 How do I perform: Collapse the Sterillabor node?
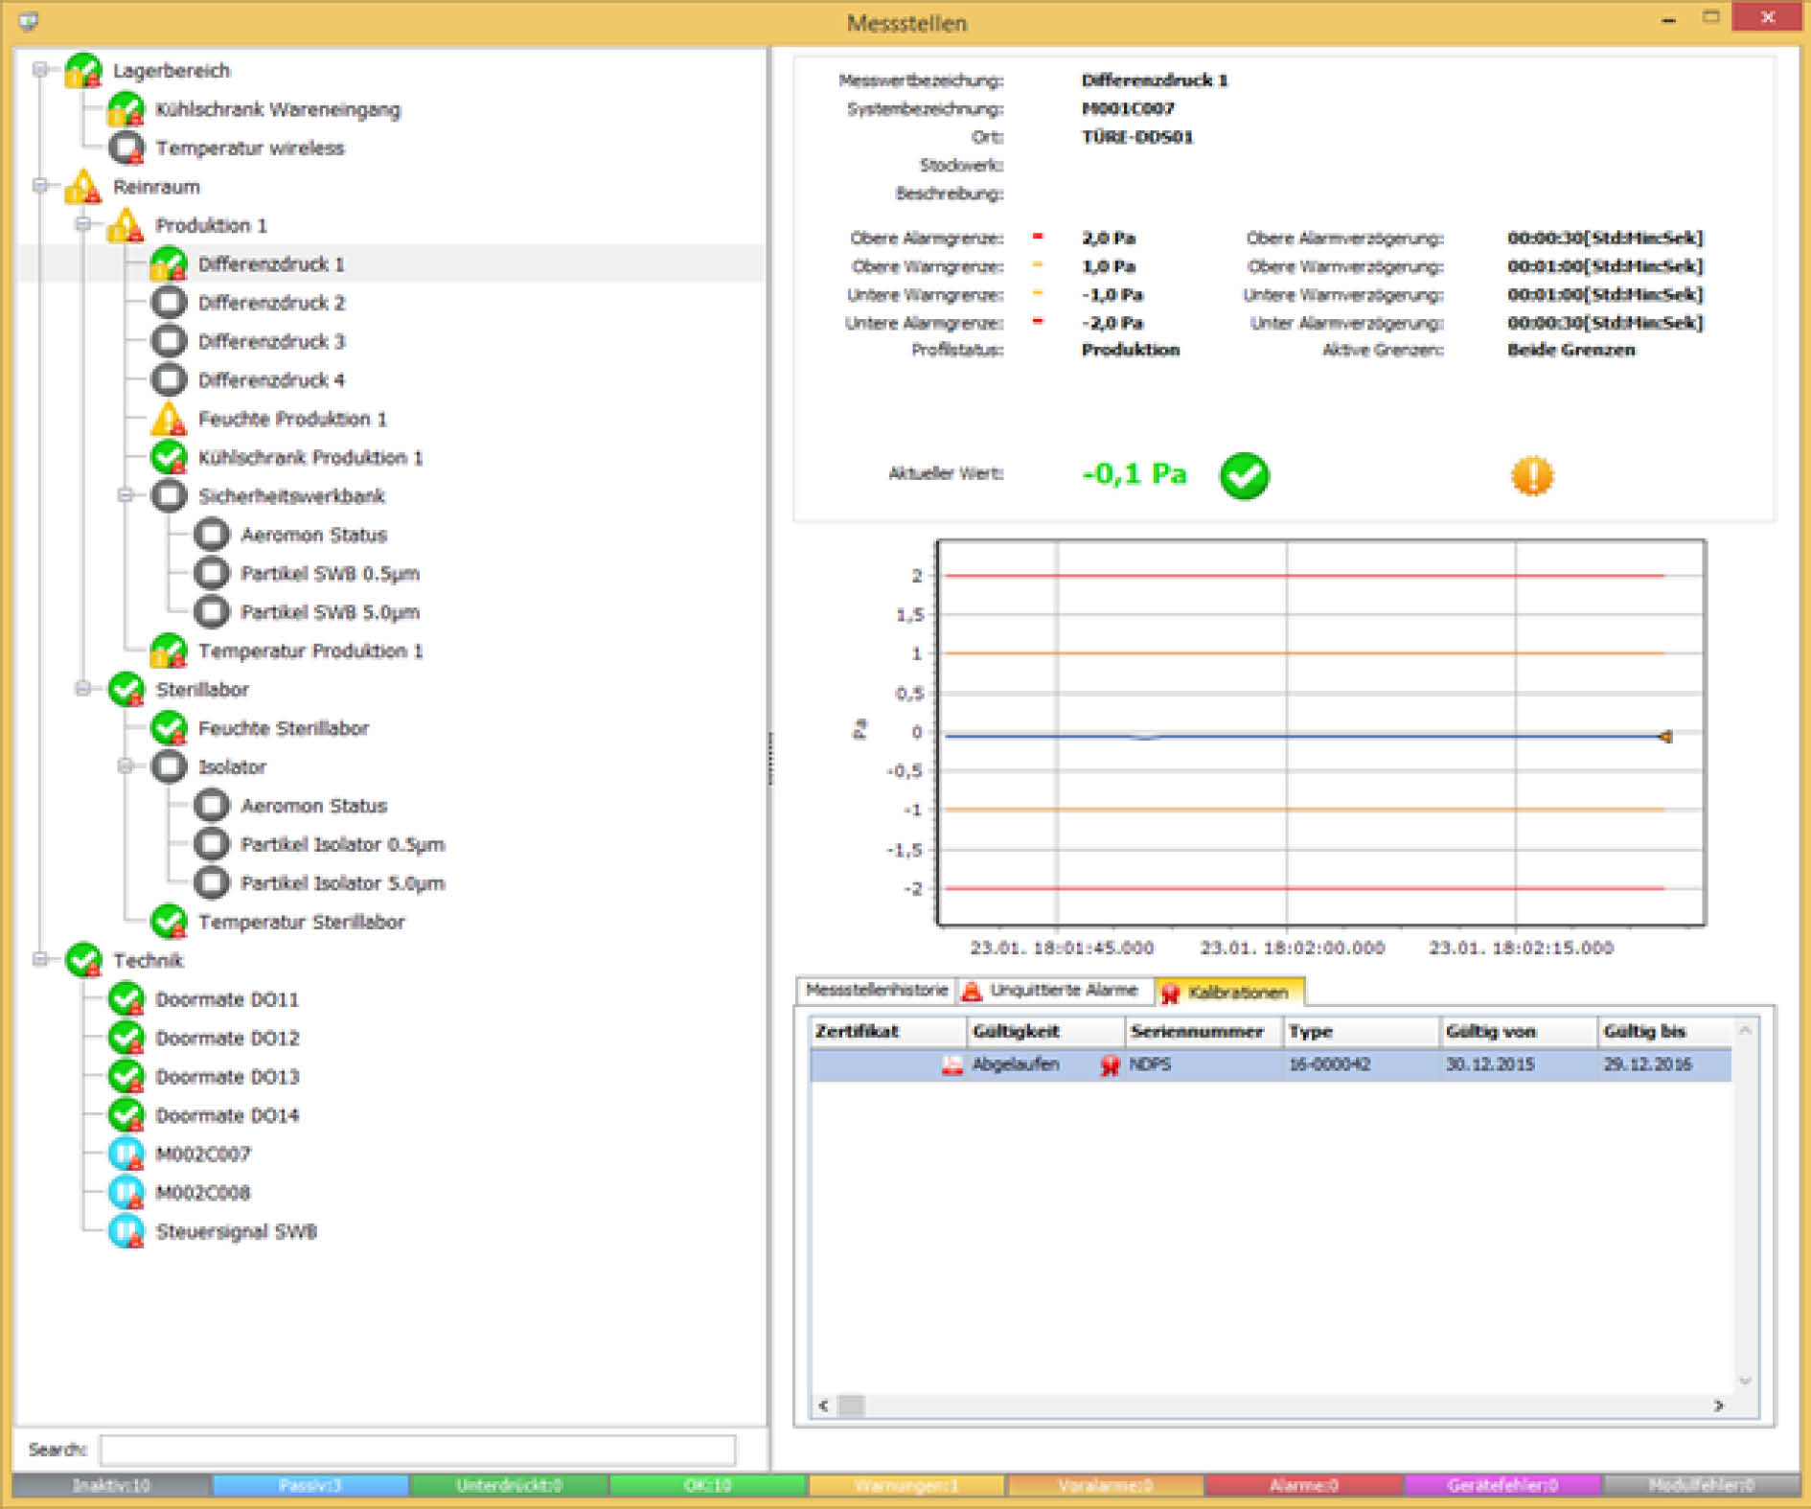coord(83,688)
